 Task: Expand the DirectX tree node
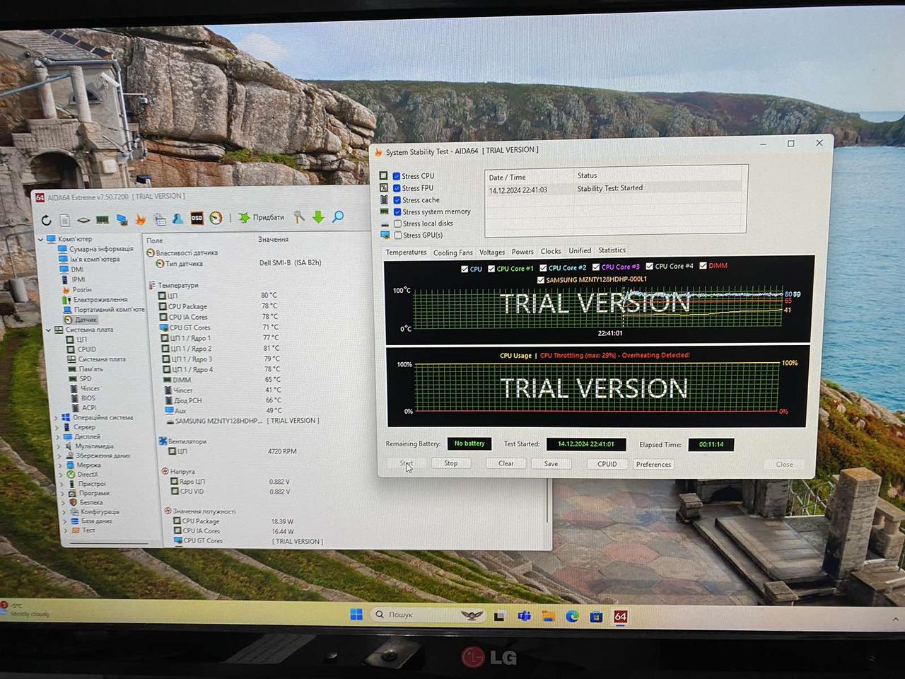[61, 475]
